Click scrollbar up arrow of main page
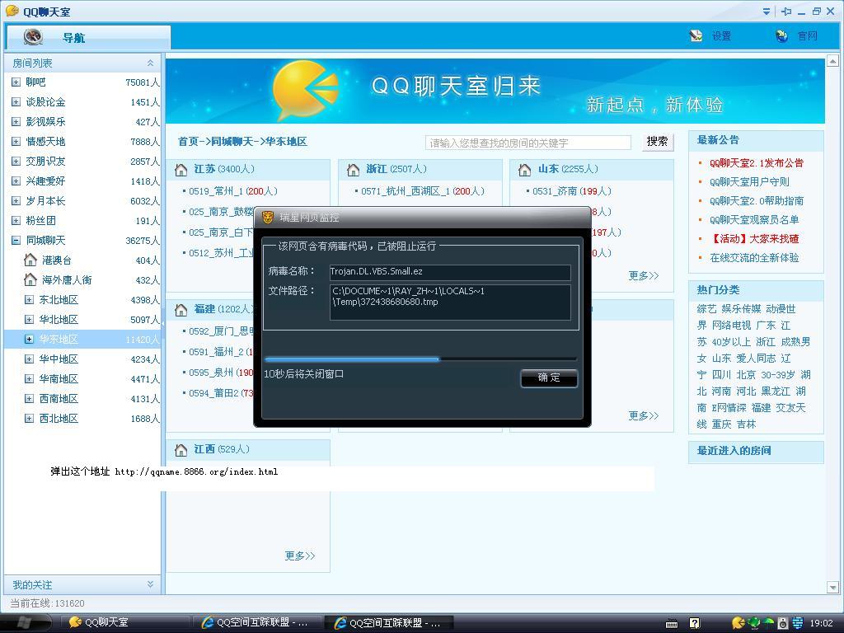This screenshot has height=633, width=844. [832, 60]
